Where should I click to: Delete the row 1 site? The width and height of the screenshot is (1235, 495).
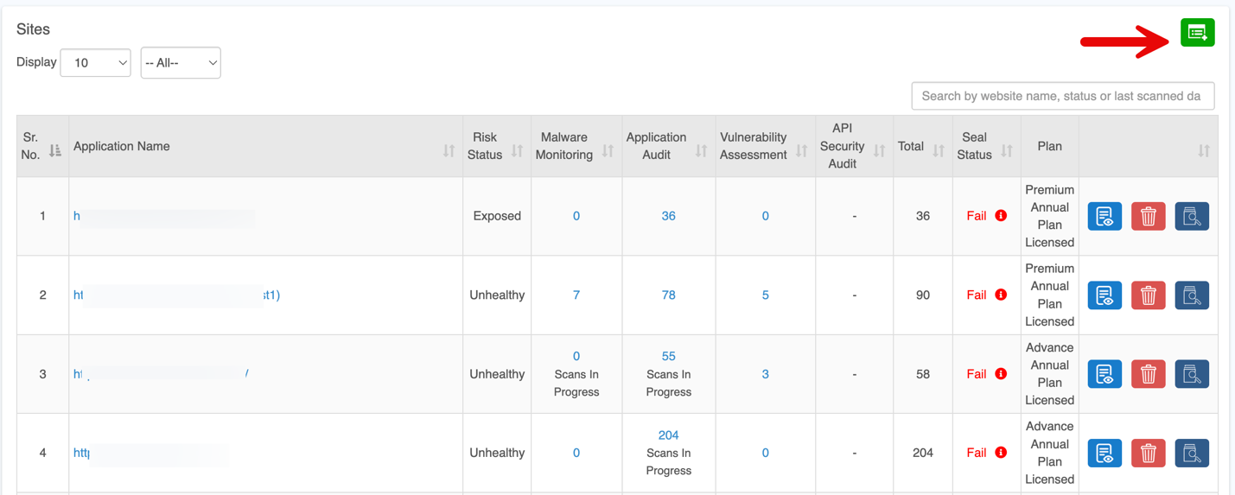click(x=1148, y=216)
